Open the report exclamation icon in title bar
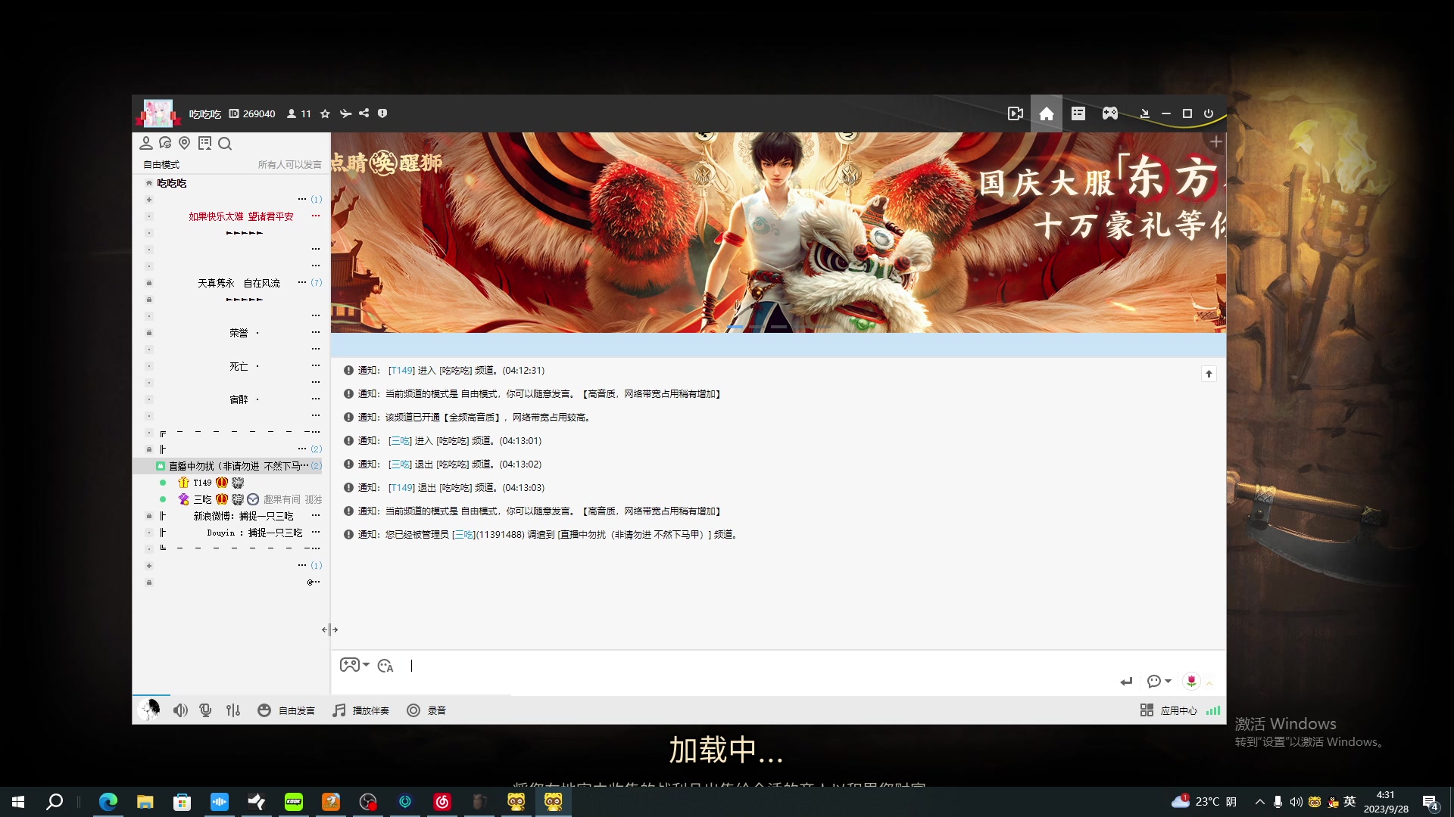The image size is (1454, 817). 382,113
